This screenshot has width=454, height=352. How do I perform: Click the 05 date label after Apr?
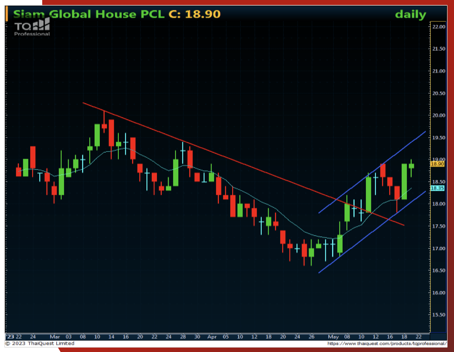[x=225, y=337]
